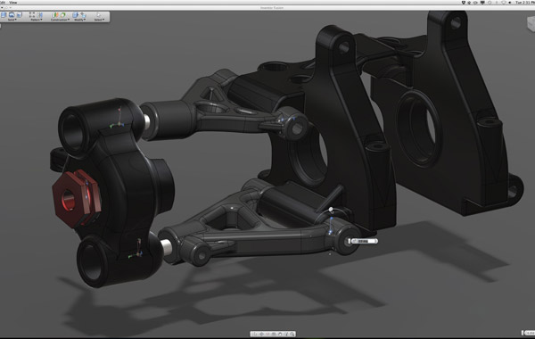The height and width of the screenshot is (339, 535).
Task: Click the second Modify tool icon
Action: tap(83, 15)
